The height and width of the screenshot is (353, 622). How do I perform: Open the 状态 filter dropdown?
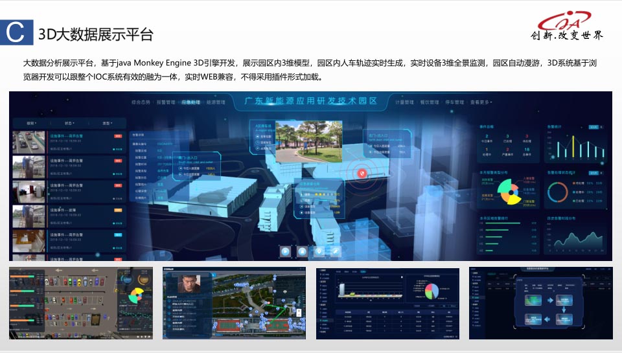69,122
